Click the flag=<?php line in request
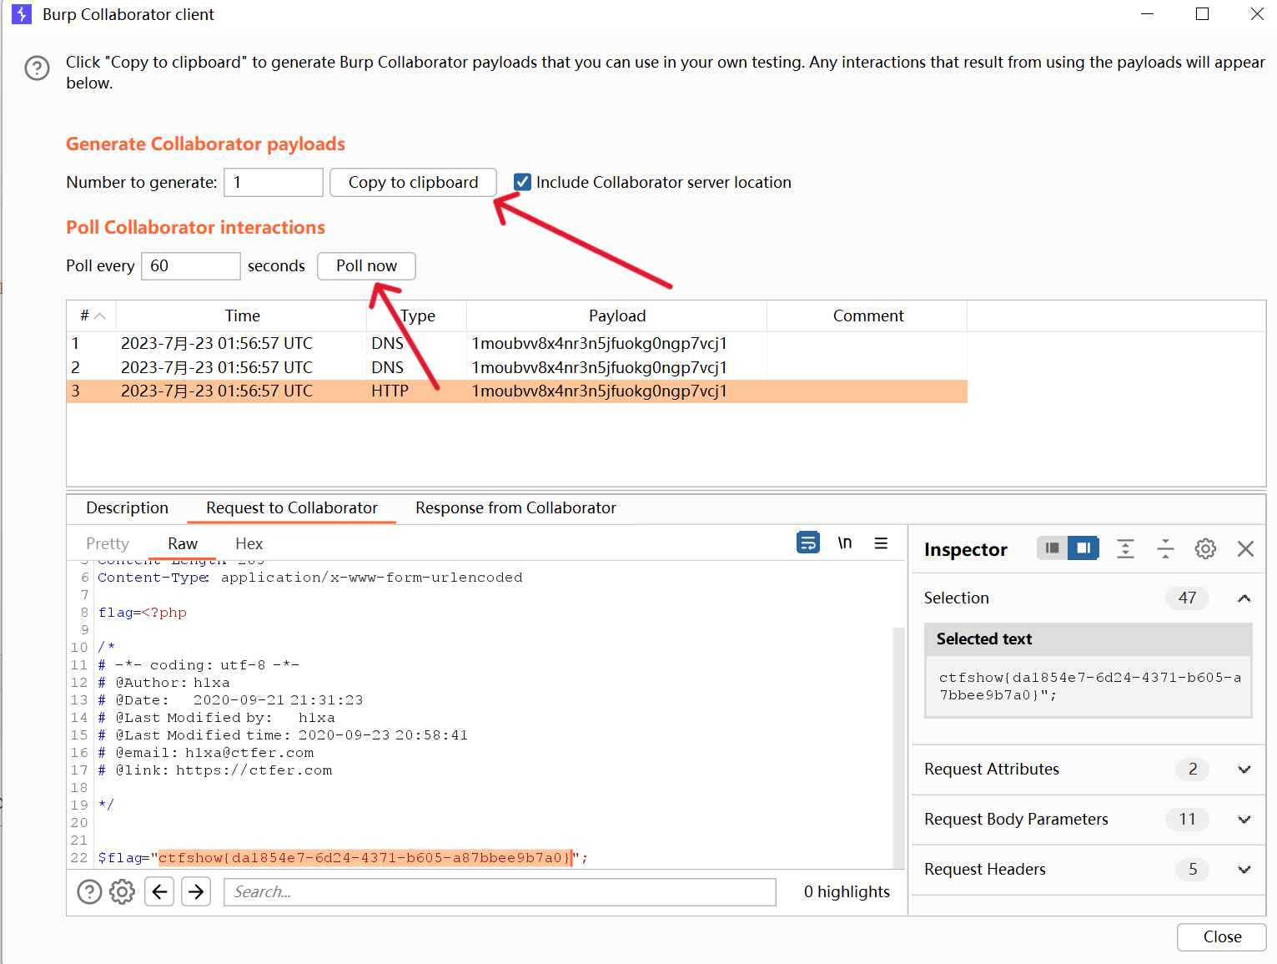This screenshot has width=1277, height=964. [x=142, y=613]
